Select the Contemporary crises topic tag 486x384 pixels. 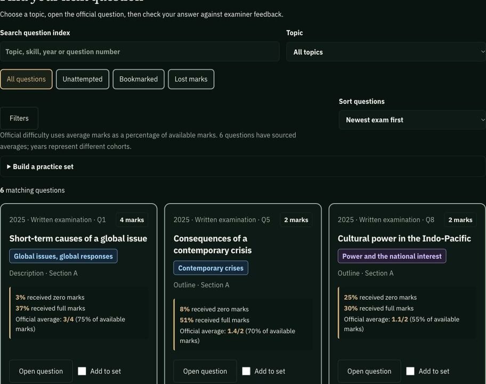tap(211, 268)
